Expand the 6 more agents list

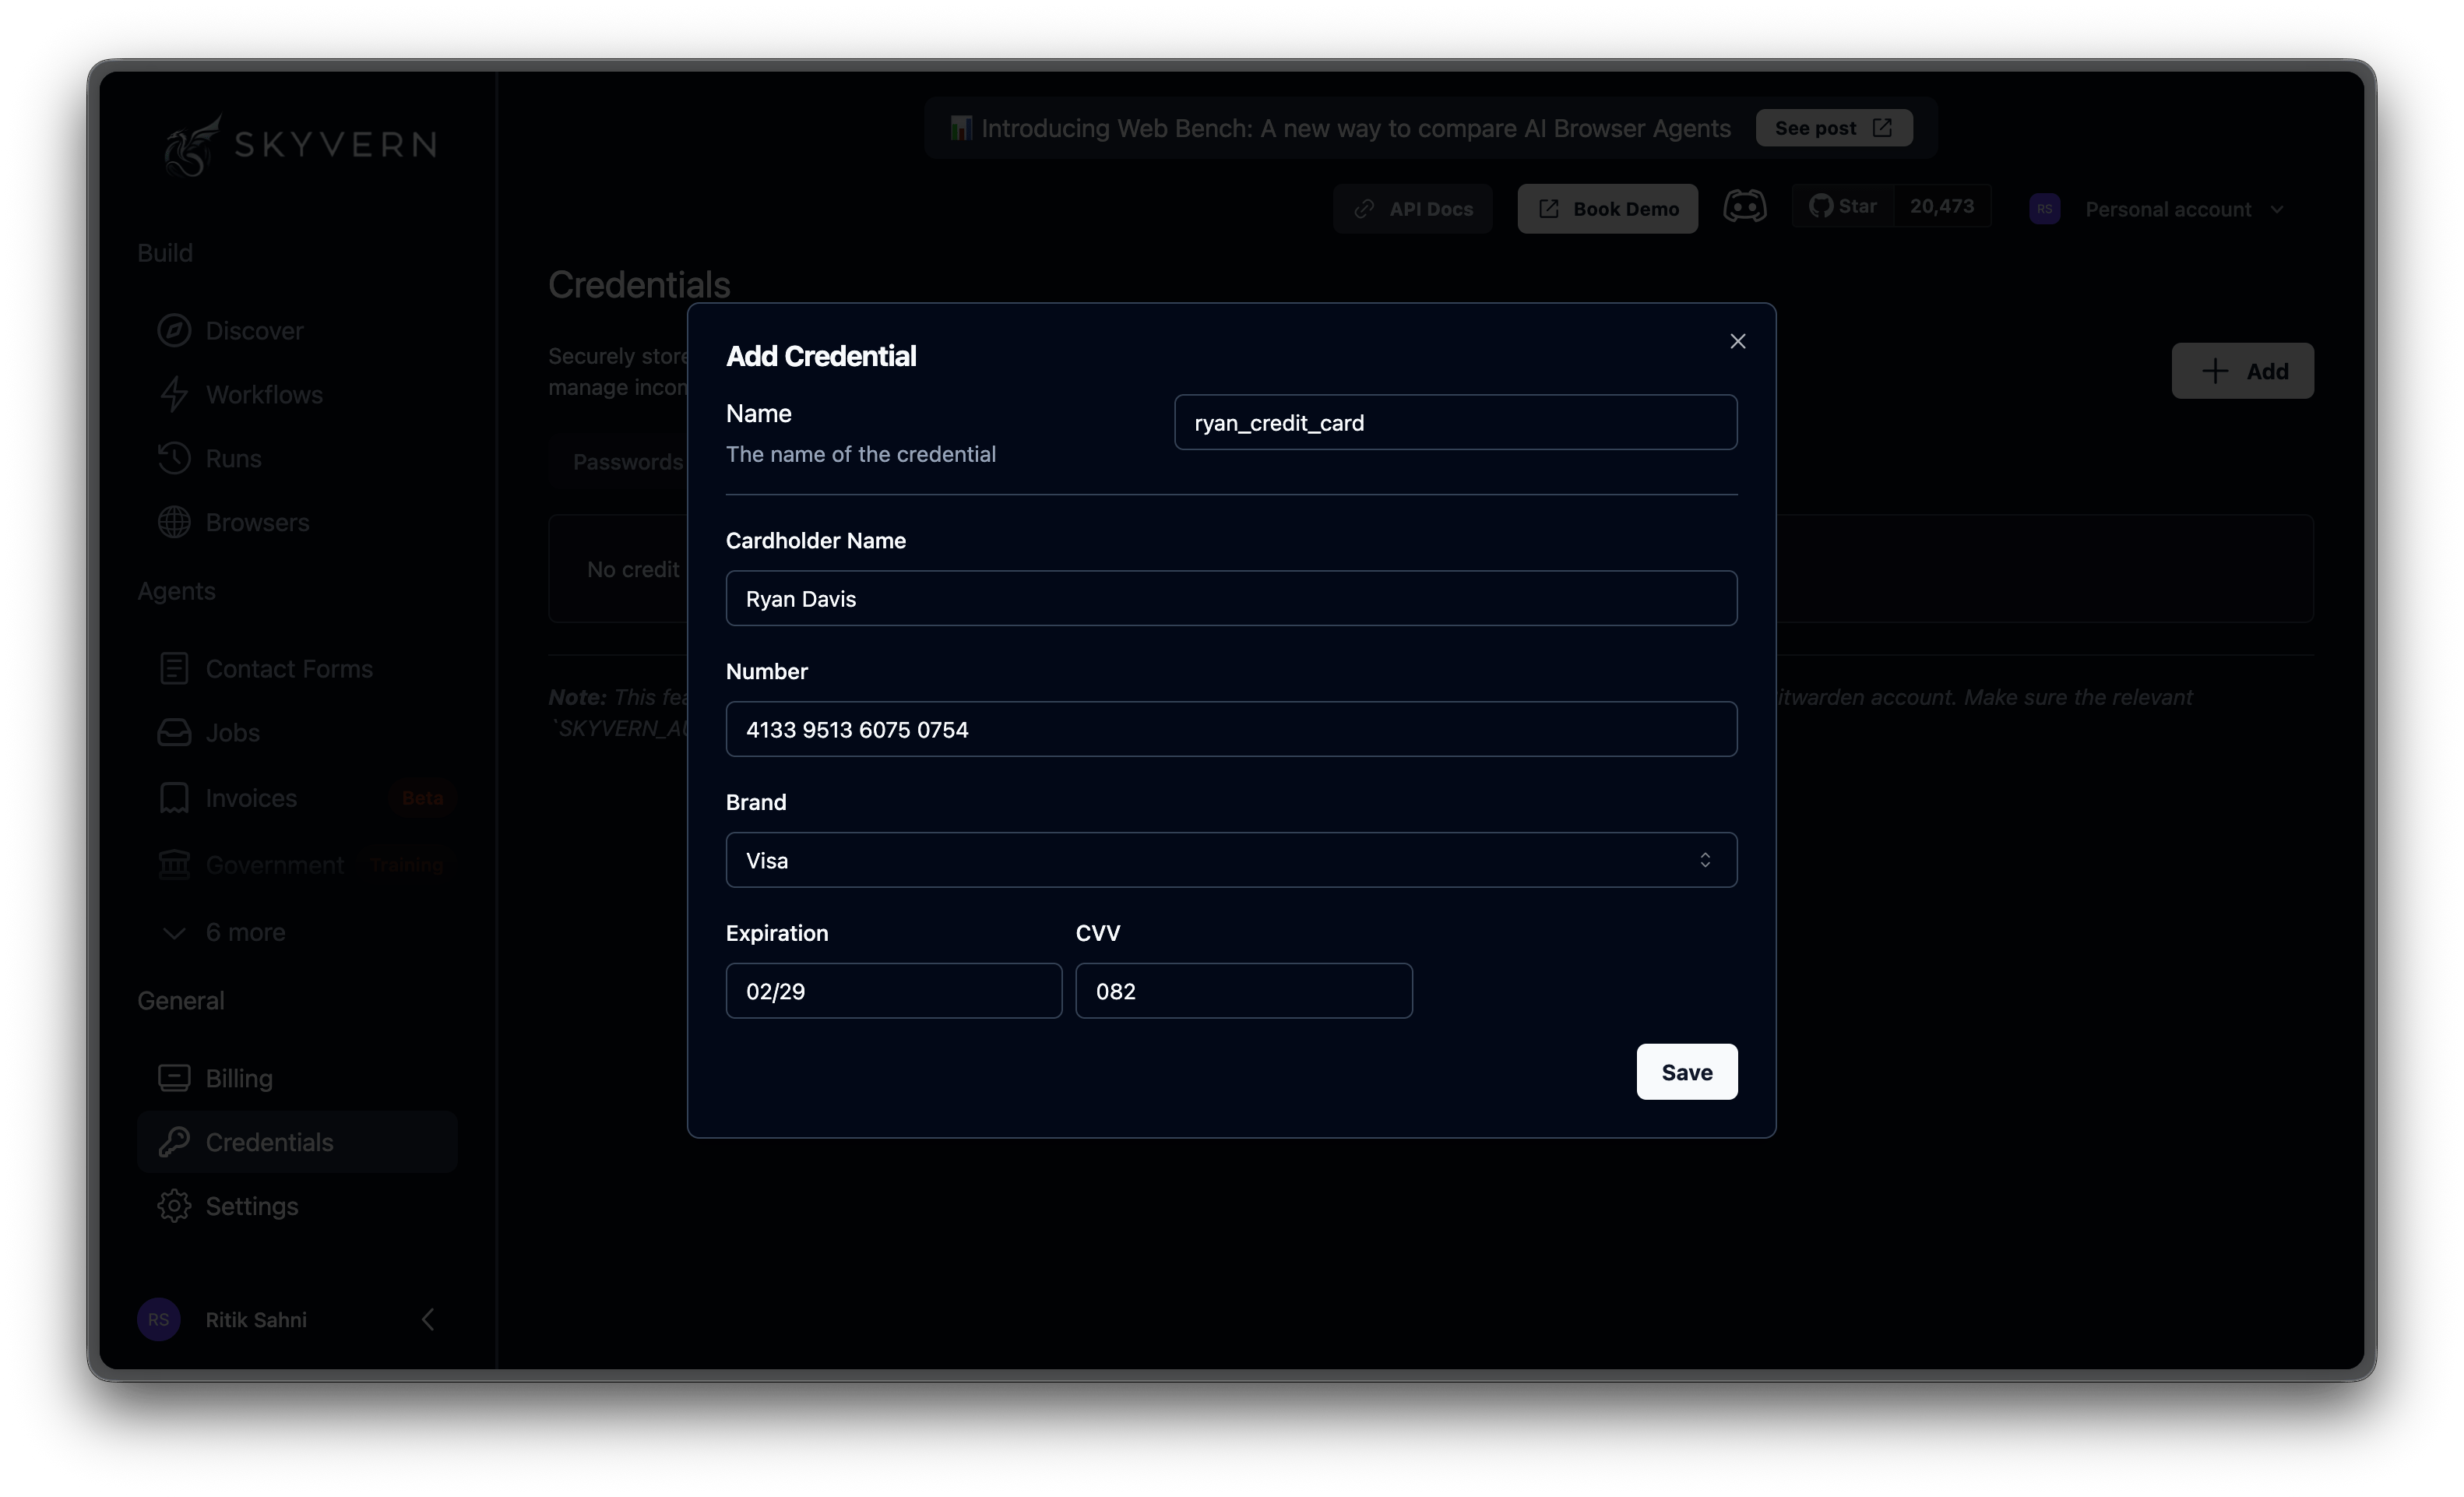296,932
